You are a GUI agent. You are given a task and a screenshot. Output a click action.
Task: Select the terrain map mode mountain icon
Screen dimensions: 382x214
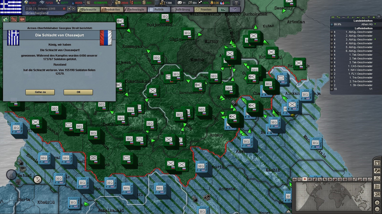tap(295, 179)
